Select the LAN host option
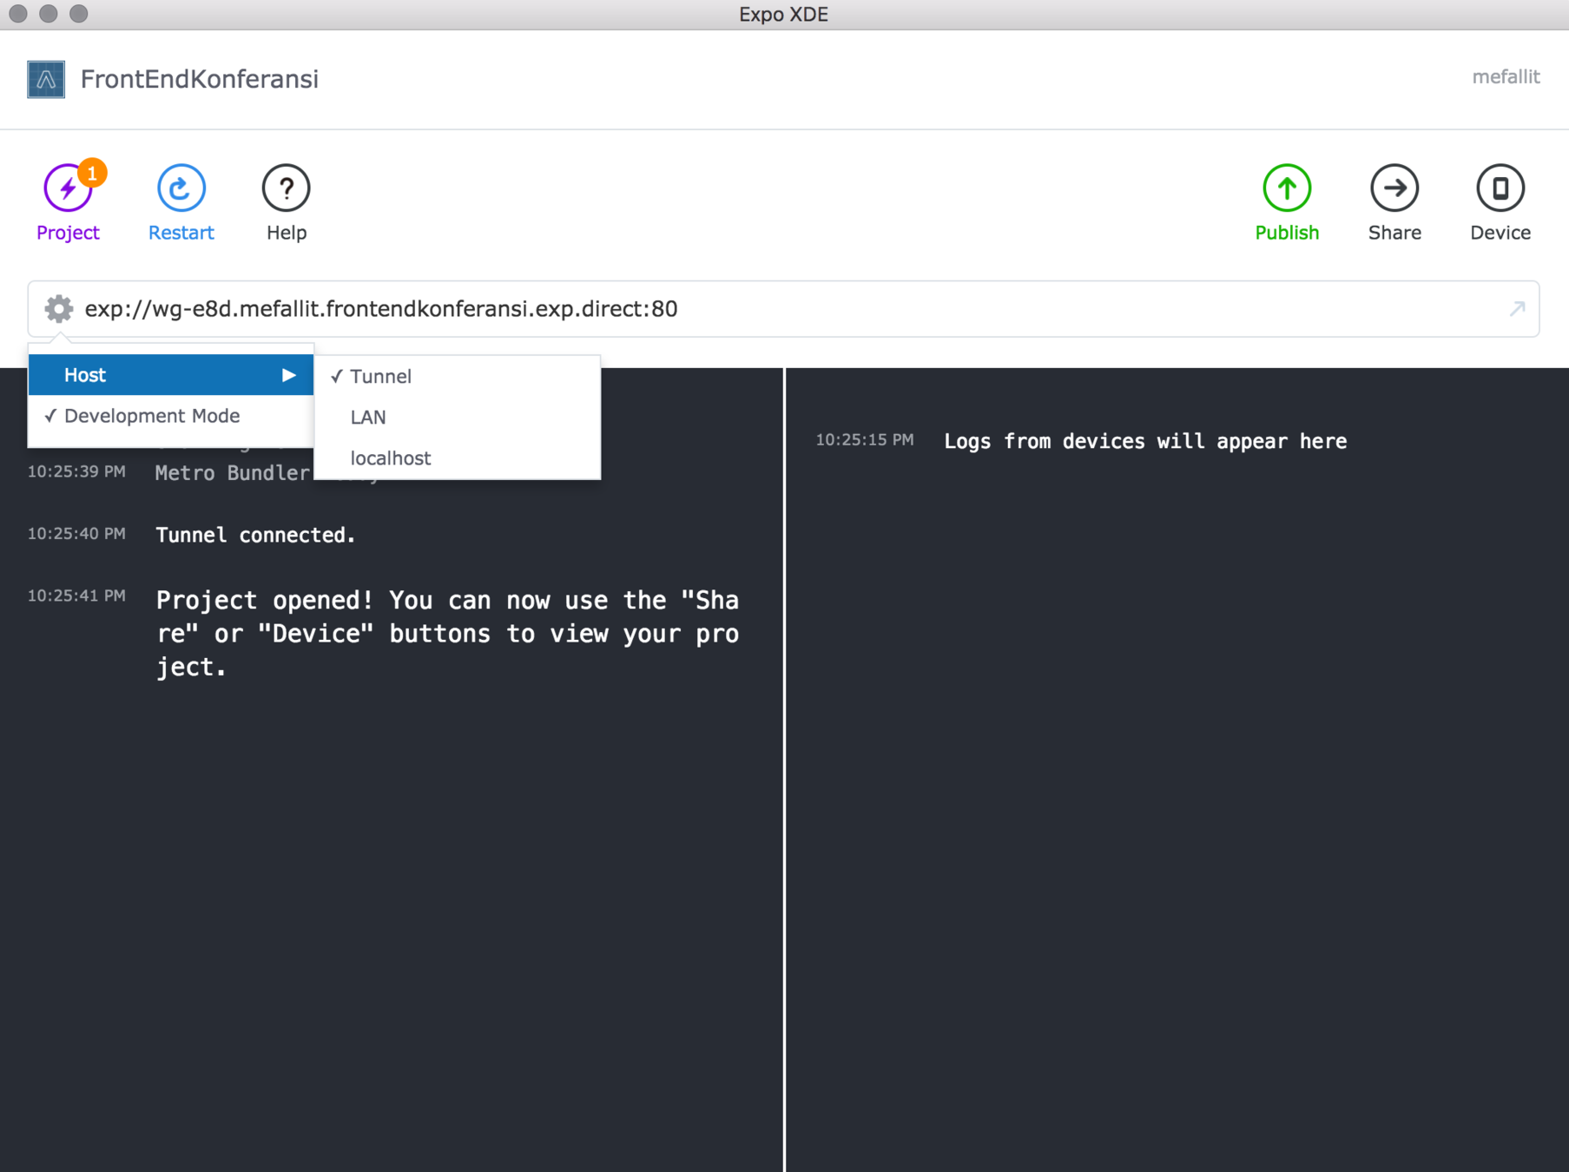 pos(457,417)
